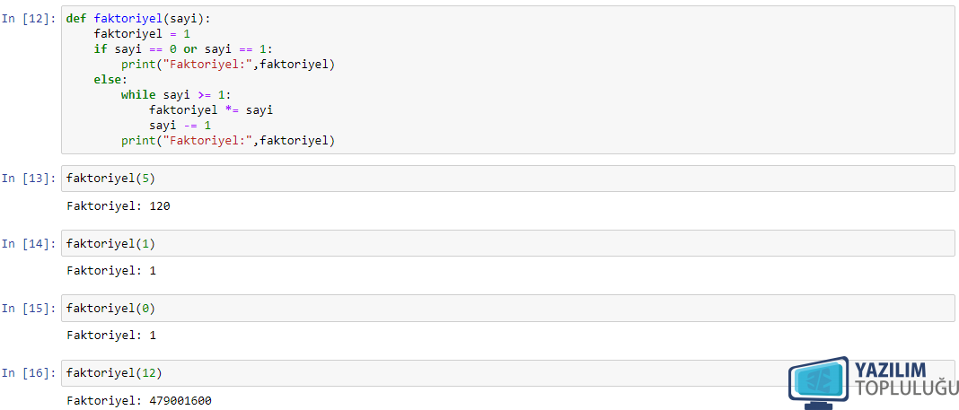Click the 'faktoriyel = 1' assignment line

(142, 33)
